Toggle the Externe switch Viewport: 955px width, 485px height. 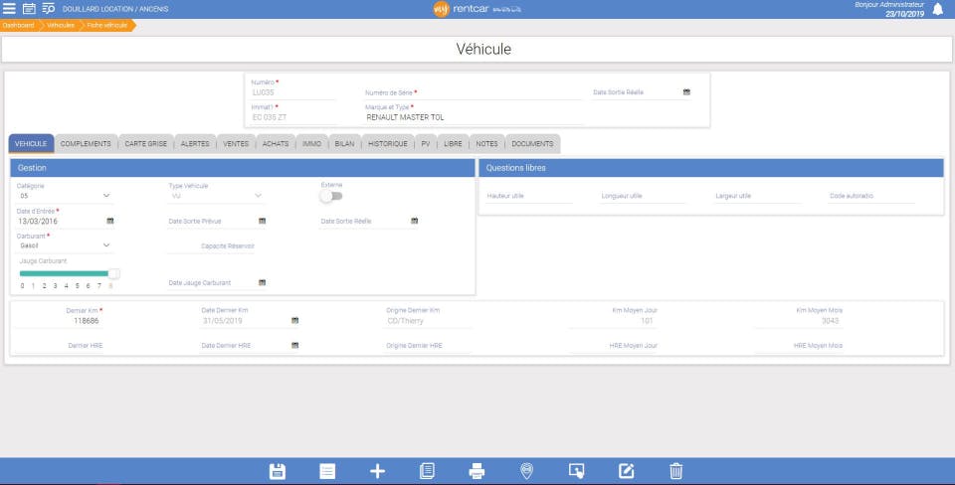(332, 196)
